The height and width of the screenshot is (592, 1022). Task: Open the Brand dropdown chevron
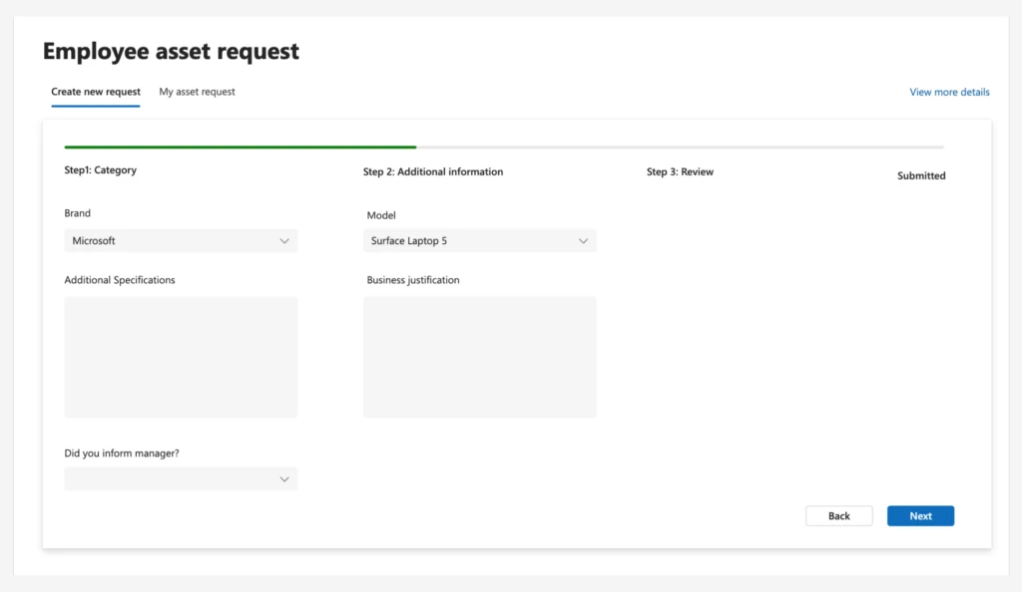286,240
